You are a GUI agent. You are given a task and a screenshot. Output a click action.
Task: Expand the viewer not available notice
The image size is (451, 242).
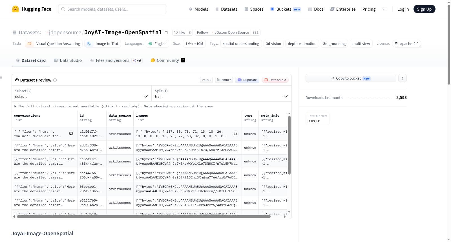coord(114,106)
